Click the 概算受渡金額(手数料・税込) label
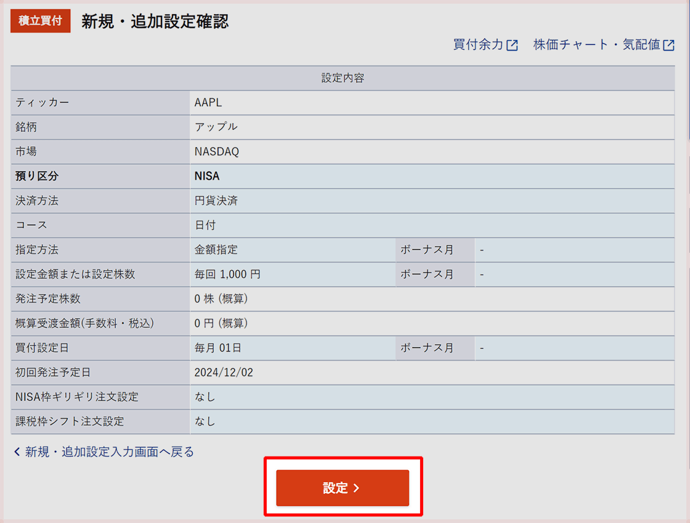The width and height of the screenshot is (690, 523). tap(84, 324)
